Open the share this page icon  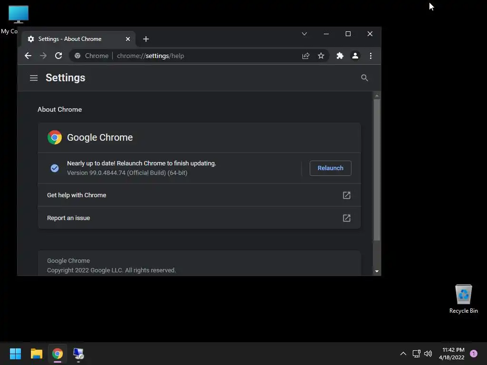[306, 56]
